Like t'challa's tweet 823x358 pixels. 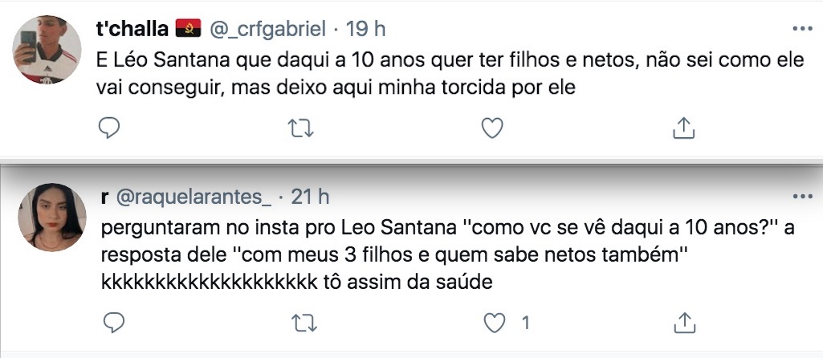click(x=491, y=127)
